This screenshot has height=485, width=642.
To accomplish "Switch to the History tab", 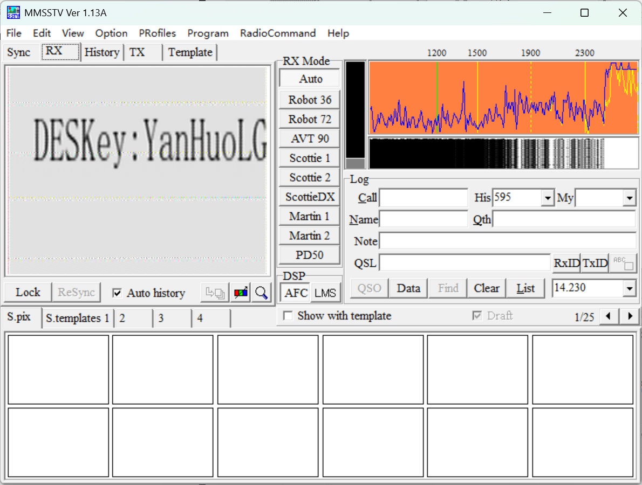I will tap(101, 52).
